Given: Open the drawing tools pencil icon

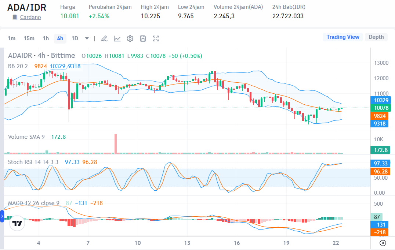Looking at the screenshot, I should [x=104, y=38].
